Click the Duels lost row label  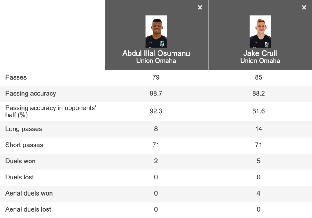click(19, 177)
